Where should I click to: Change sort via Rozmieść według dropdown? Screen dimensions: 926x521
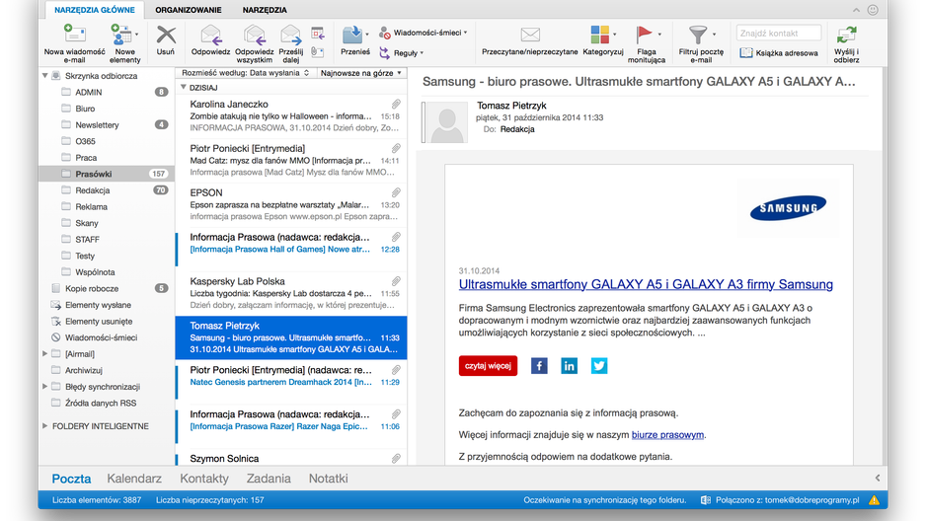click(245, 73)
